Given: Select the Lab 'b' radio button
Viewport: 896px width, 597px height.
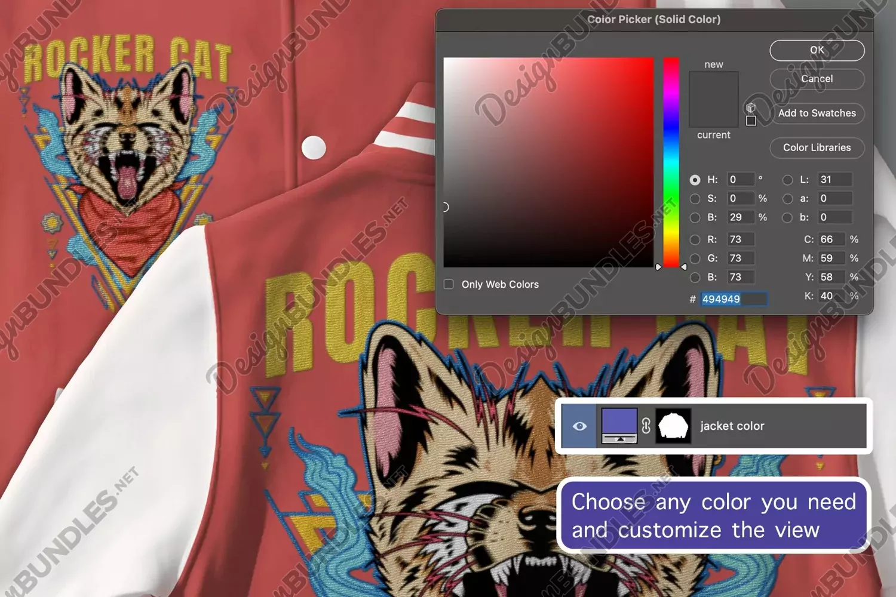Looking at the screenshot, I should (x=787, y=217).
